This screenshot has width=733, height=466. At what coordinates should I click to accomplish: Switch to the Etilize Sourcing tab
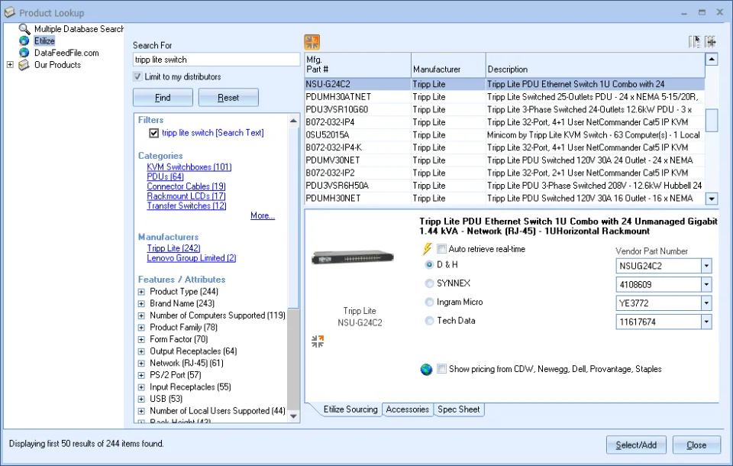[350, 409]
